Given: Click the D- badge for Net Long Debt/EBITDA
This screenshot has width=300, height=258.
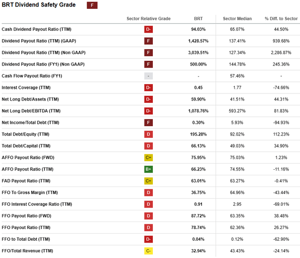Looking at the screenshot, I should coord(149,111).
